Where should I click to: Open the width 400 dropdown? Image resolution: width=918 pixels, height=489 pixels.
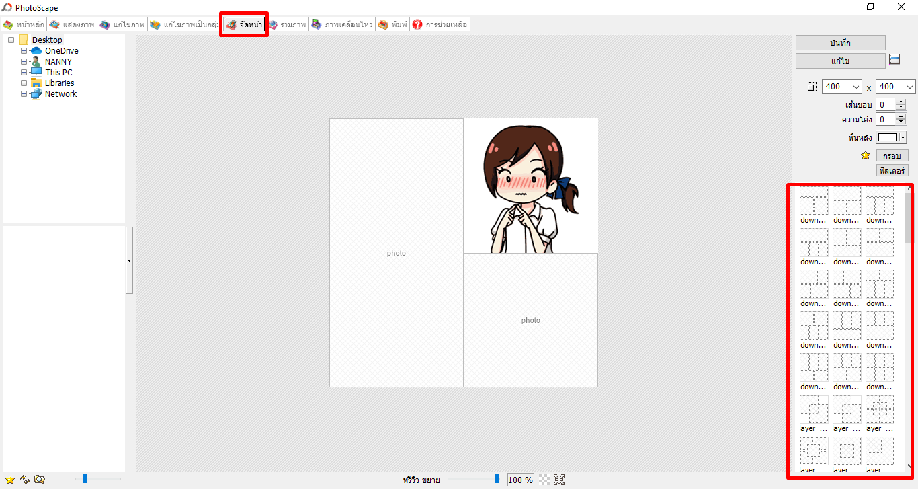[x=856, y=87]
